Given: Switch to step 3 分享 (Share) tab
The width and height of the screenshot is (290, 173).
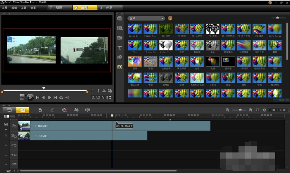Looking at the screenshot, I should (110, 8).
